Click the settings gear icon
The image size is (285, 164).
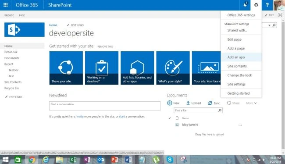(x=256, y=5)
